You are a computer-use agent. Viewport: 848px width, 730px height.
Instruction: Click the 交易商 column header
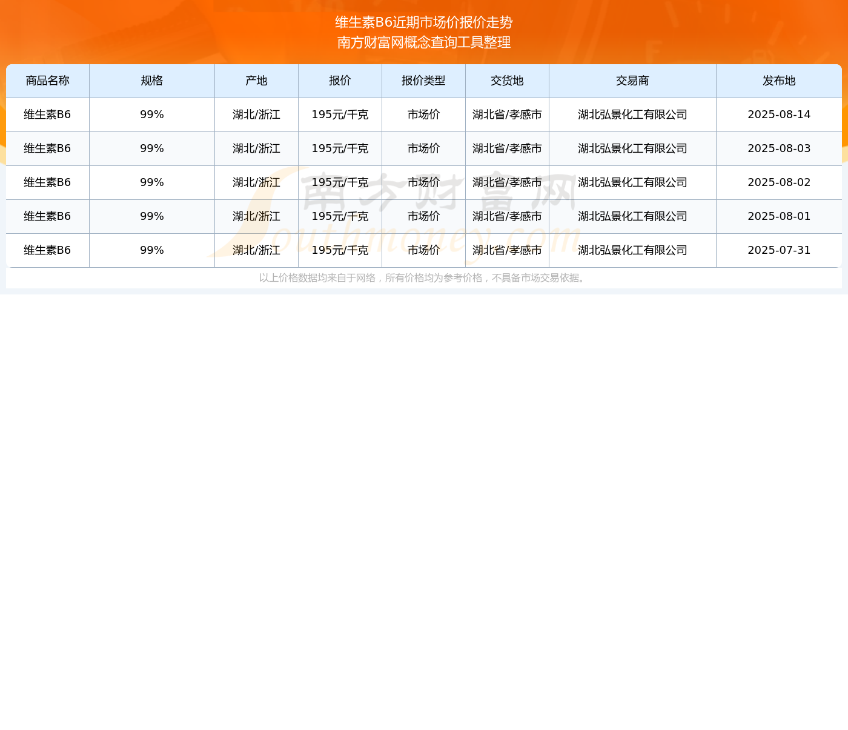click(633, 81)
